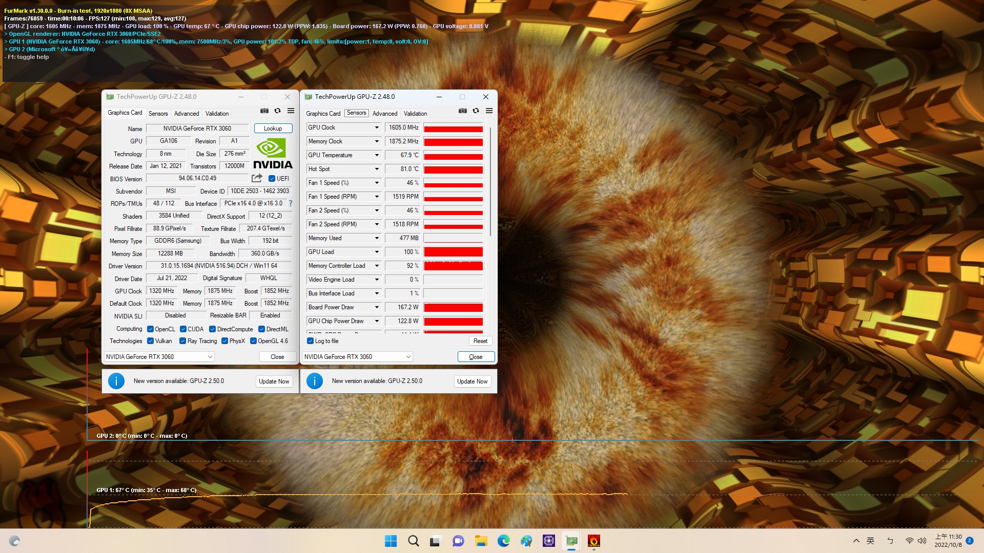This screenshot has width=984, height=553.
Task: Toggle the Log to file checkbox
Action: (x=310, y=341)
